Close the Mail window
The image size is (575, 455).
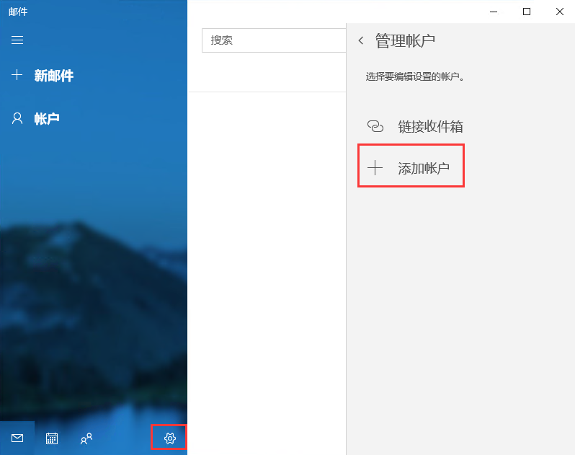coord(560,12)
